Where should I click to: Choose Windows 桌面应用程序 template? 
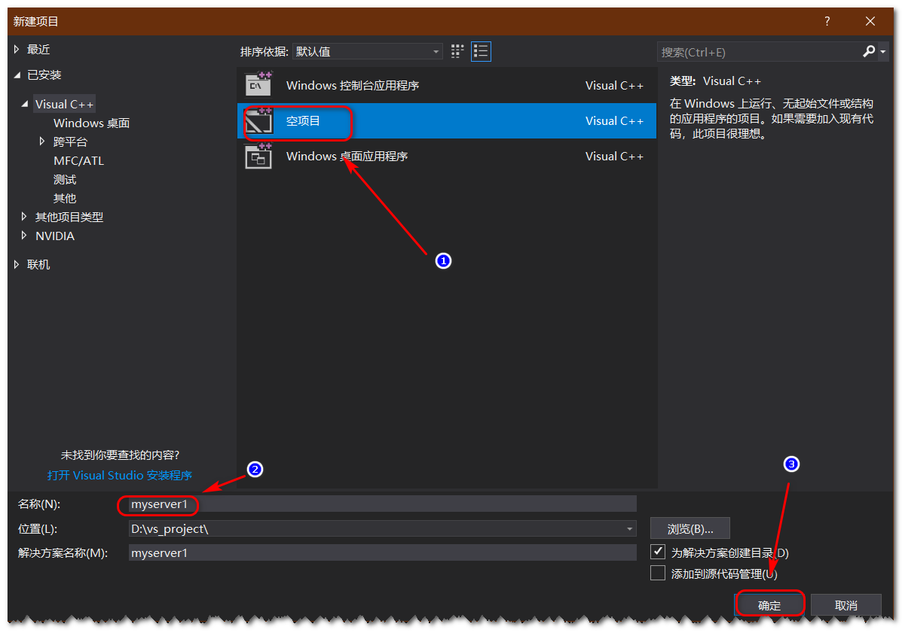(446, 157)
